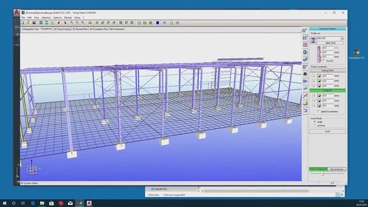Image resolution: width=368 pixels, height=207 pixels.
Task: Select the single insert mode radio
Action: click(x=315, y=122)
